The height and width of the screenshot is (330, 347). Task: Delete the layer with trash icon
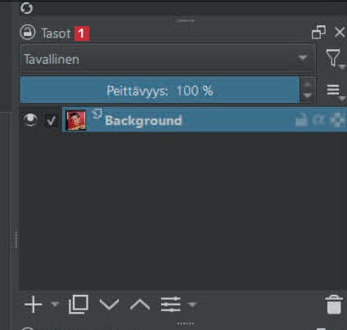point(334,305)
